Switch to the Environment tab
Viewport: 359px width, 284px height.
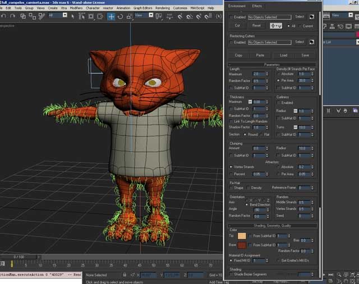point(237,6)
